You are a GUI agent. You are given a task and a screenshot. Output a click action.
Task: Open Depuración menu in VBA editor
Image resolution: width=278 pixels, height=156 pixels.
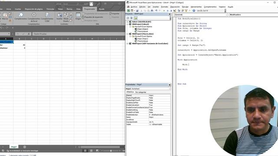[175, 7]
